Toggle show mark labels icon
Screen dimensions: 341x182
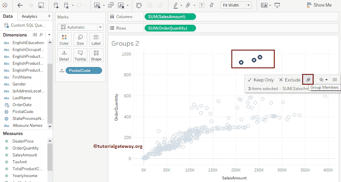pos(202,5)
